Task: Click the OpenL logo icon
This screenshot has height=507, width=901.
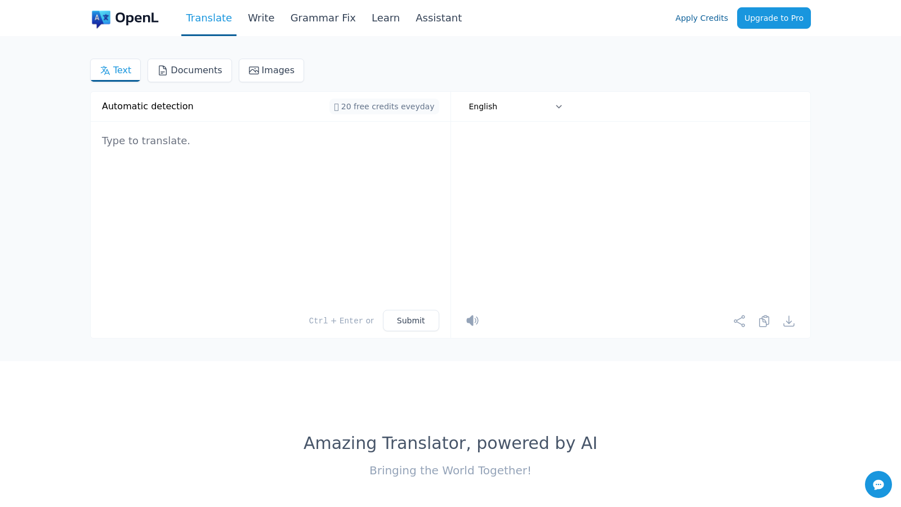Action: coord(101,19)
